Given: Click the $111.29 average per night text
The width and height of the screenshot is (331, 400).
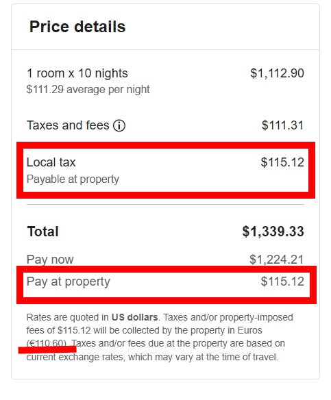Looking at the screenshot, I should (x=88, y=90).
